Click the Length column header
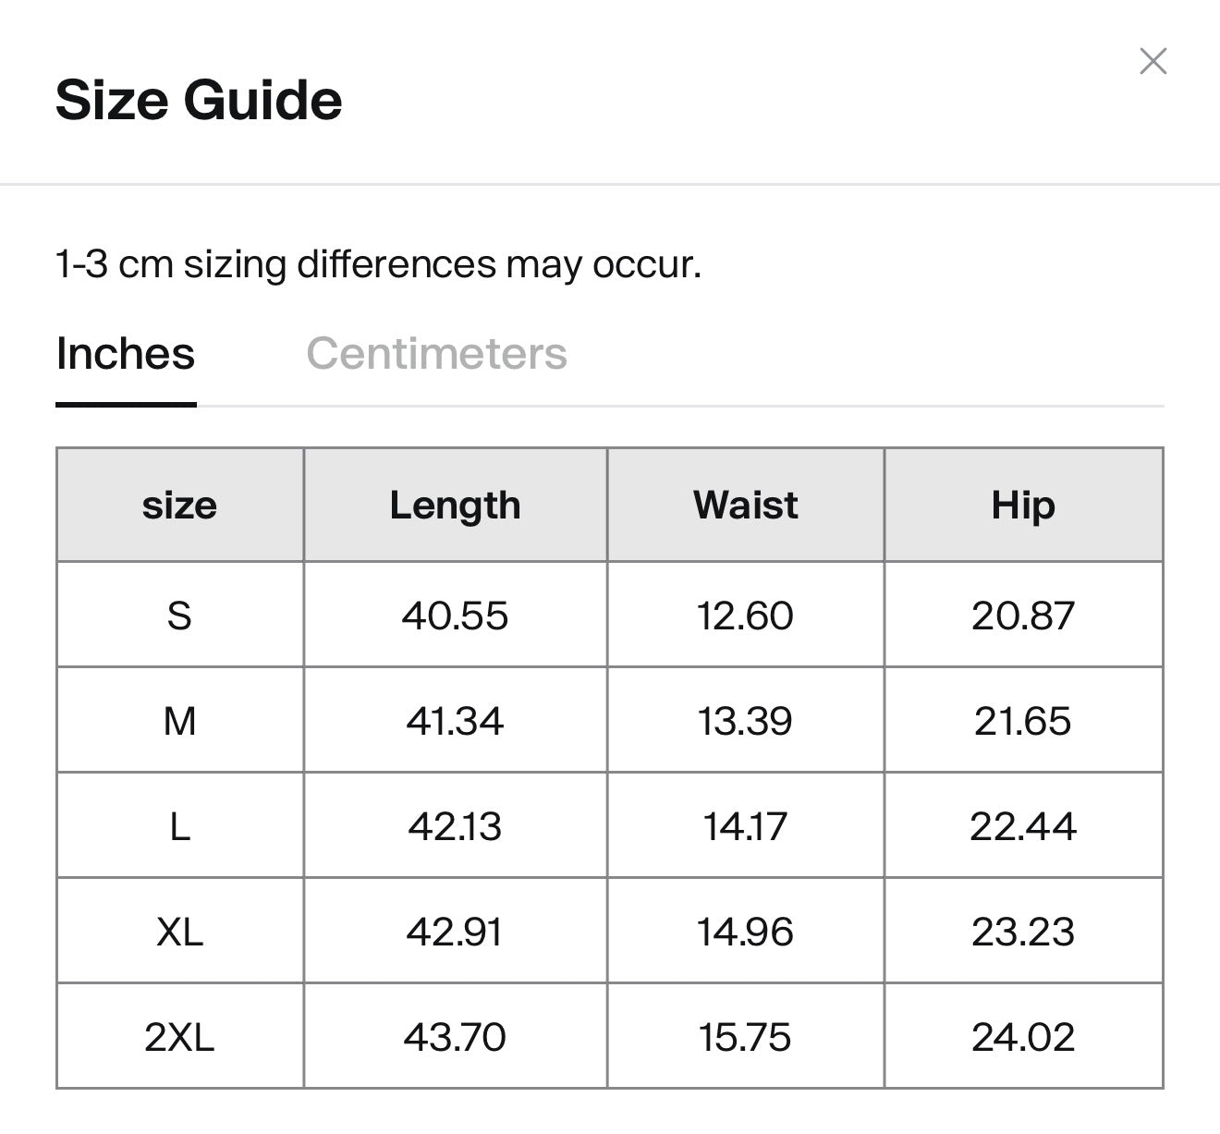The height and width of the screenshot is (1134, 1220). click(x=455, y=506)
